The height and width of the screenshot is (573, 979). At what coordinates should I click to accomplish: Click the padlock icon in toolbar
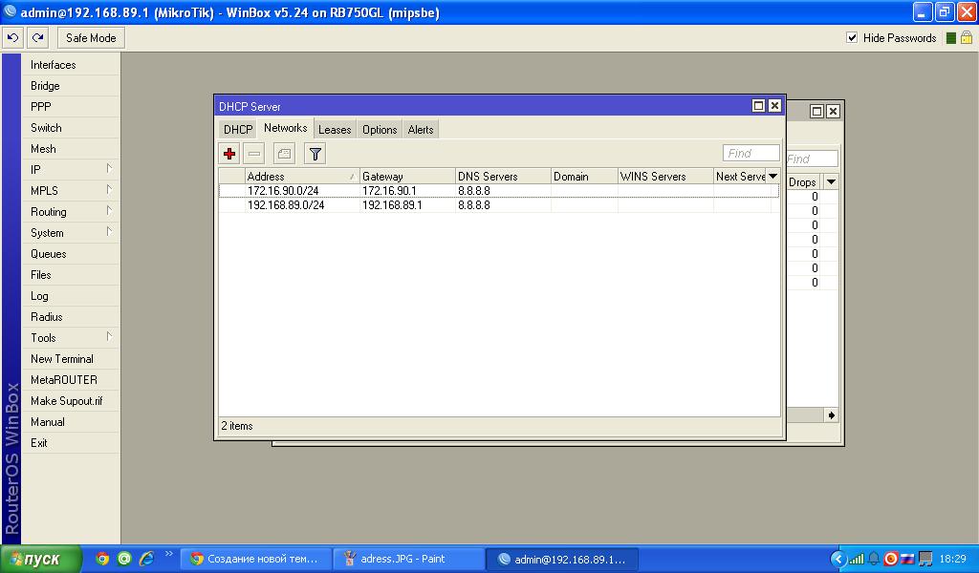(x=967, y=38)
